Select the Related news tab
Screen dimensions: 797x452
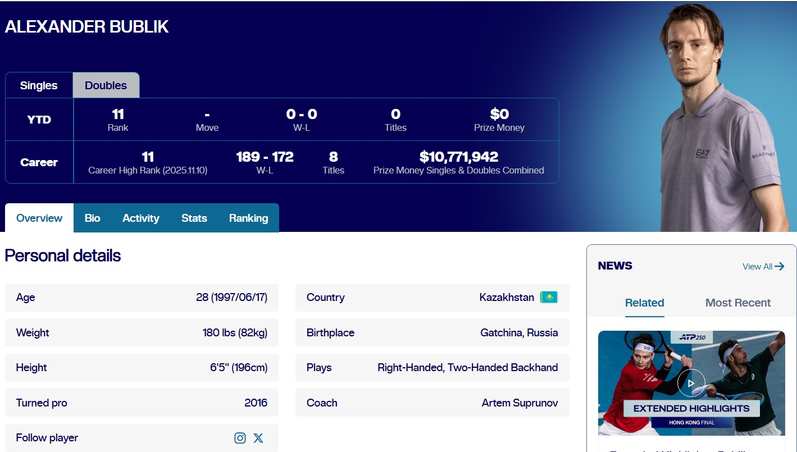tap(644, 303)
